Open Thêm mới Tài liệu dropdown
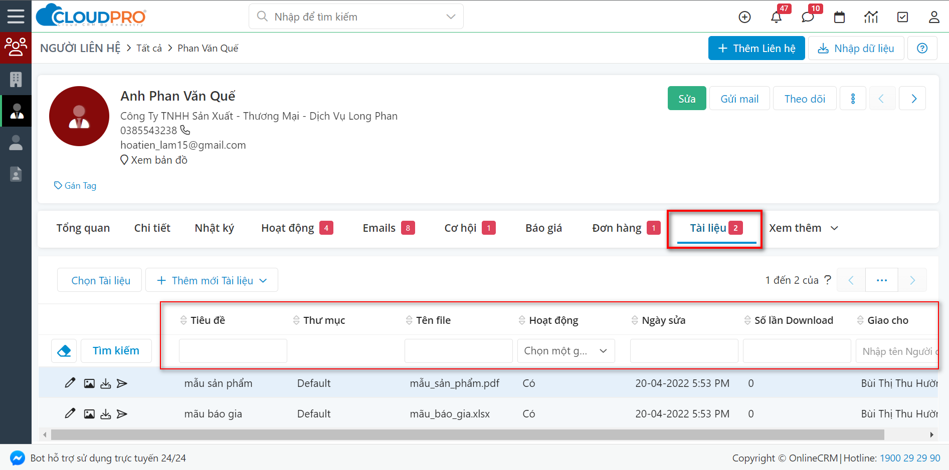The width and height of the screenshot is (949, 470). (212, 280)
